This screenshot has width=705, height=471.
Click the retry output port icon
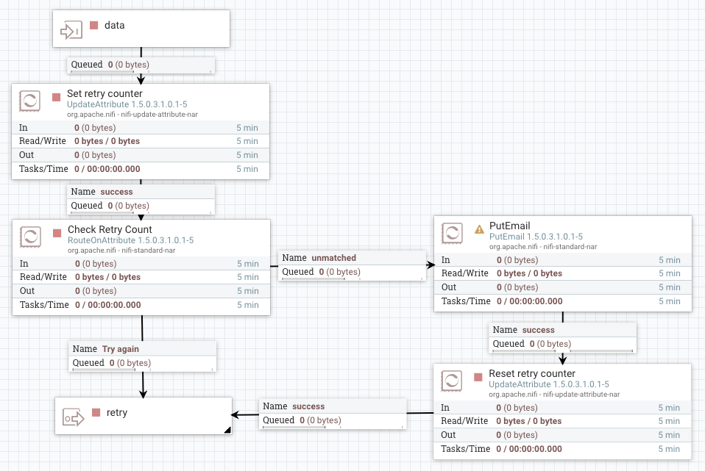[x=72, y=417]
